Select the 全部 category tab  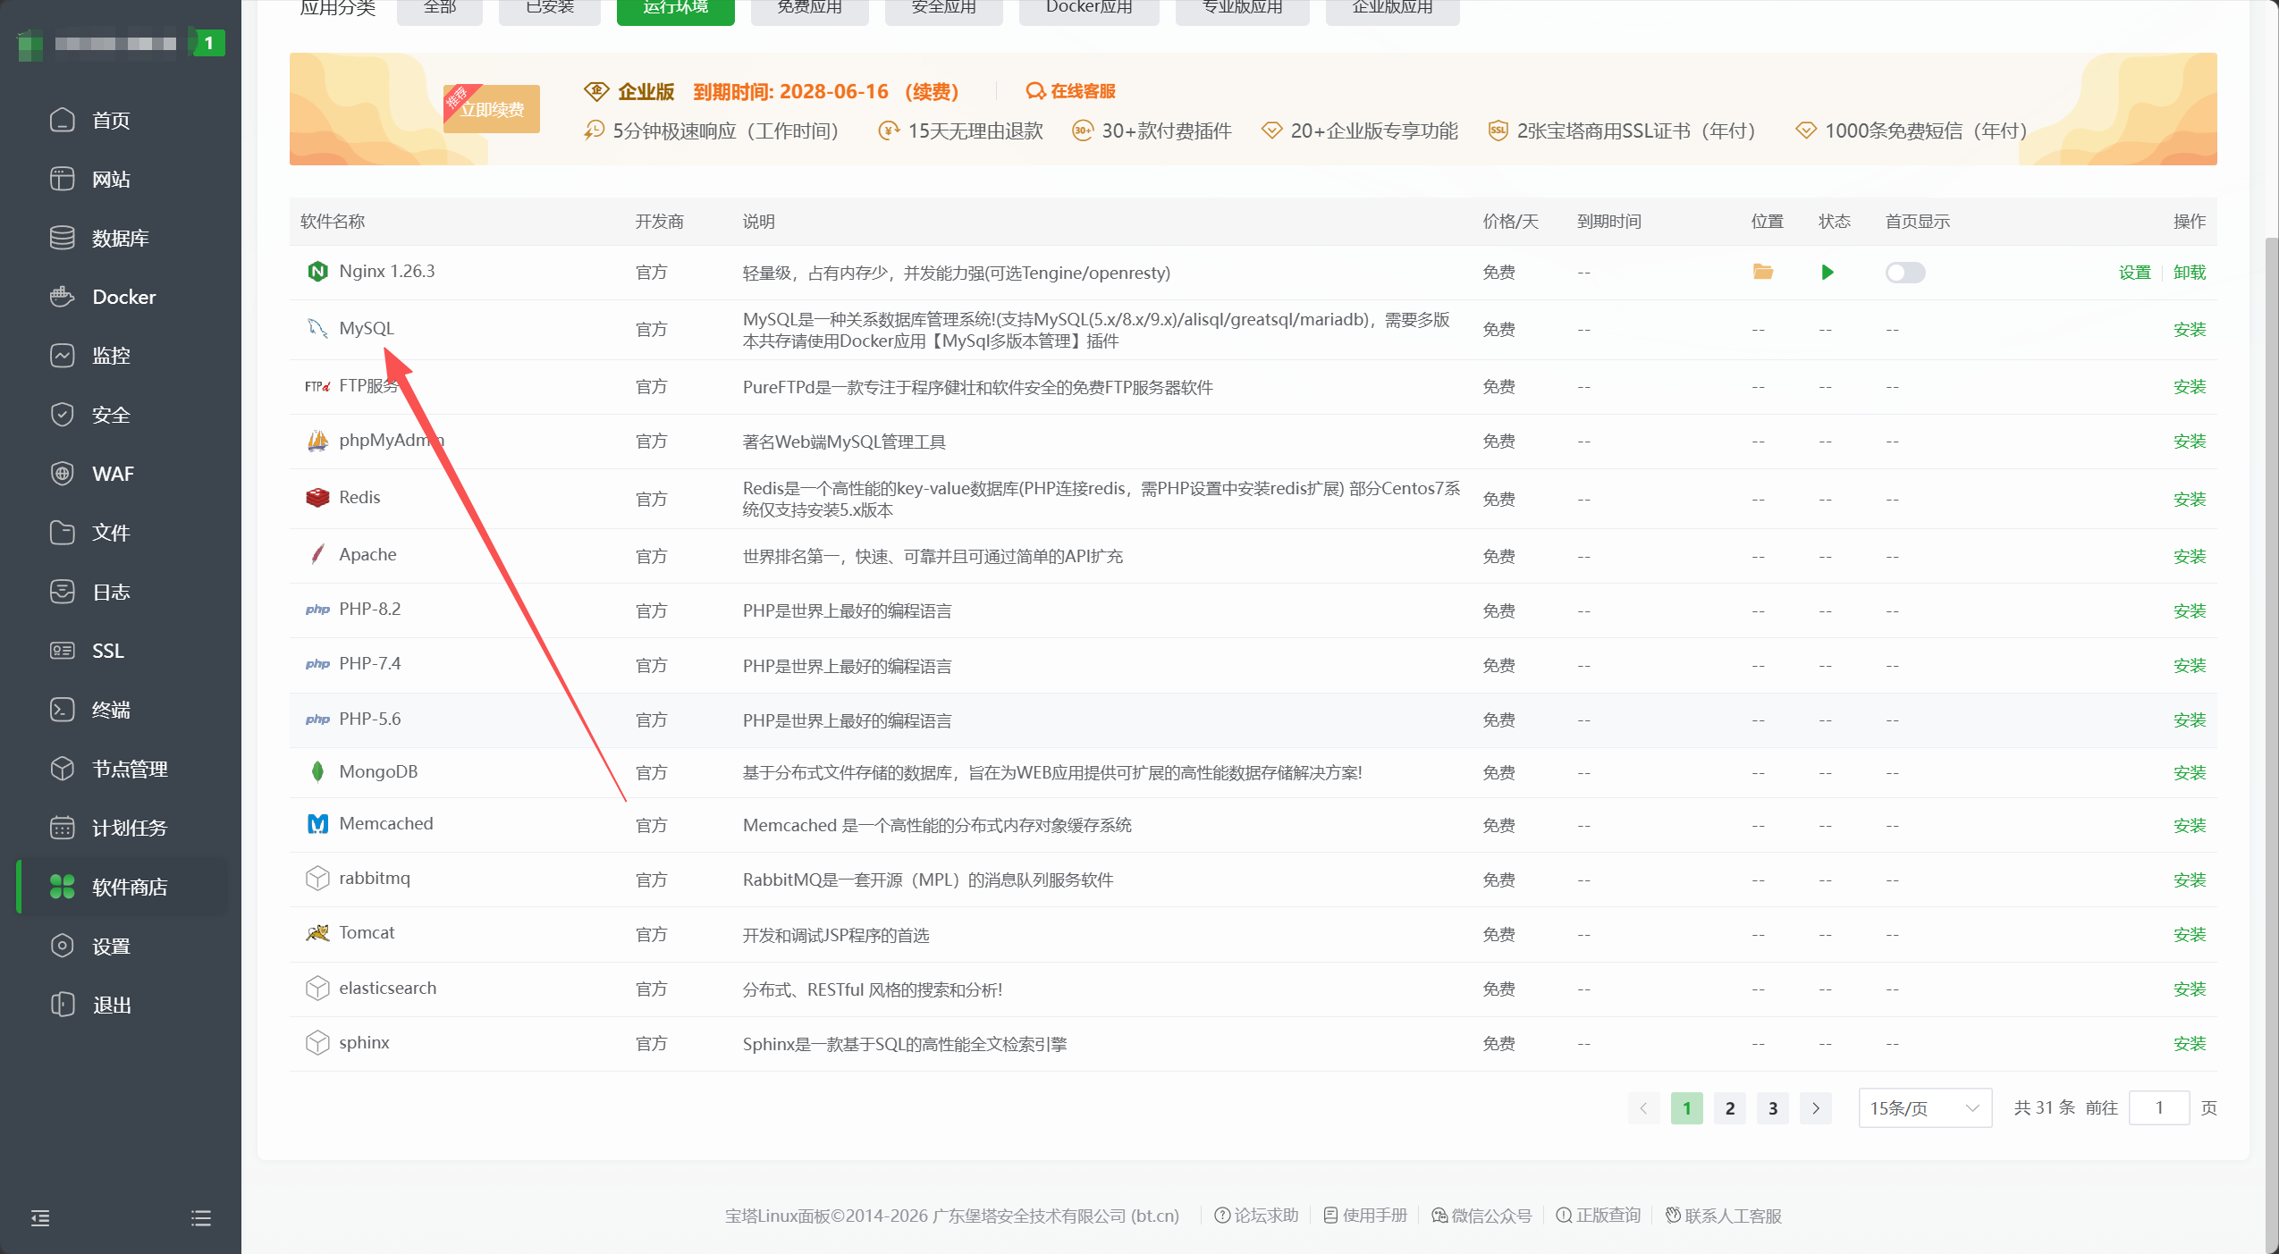pyautogui.click(x=440, y=9)
